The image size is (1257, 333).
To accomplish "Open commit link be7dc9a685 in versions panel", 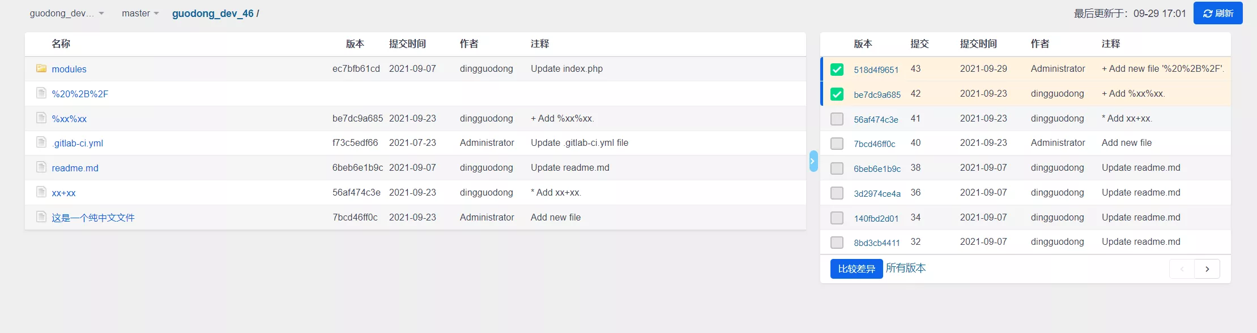I will tap(877, 95).
